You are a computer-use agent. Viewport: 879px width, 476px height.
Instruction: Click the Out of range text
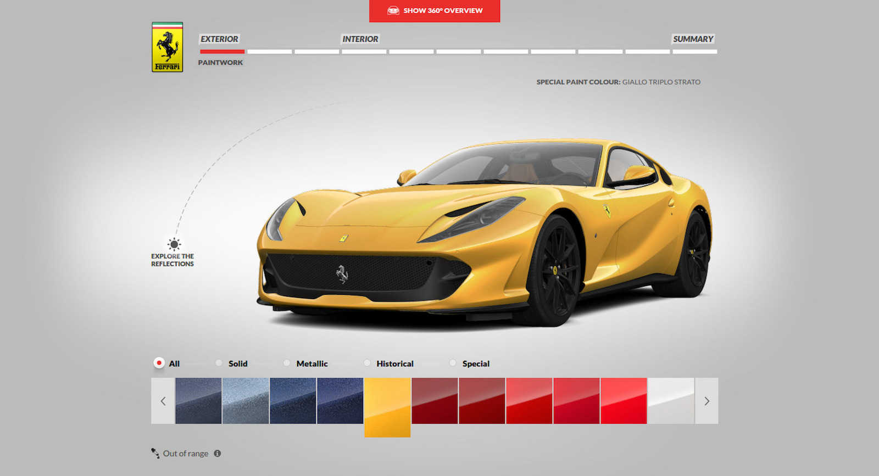pos(186,453)
